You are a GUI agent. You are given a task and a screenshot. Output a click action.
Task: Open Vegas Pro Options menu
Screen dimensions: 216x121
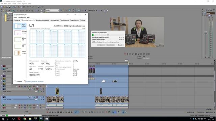(25, 4)
